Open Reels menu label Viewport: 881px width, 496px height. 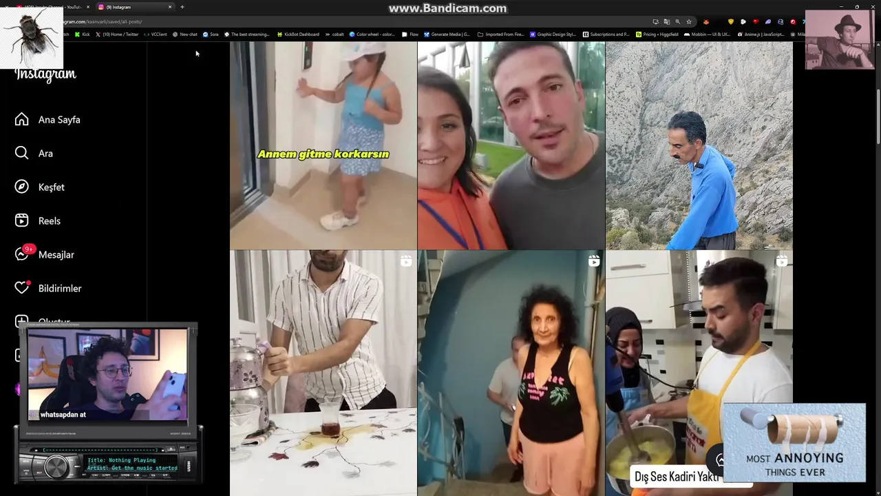pos(50,221)
